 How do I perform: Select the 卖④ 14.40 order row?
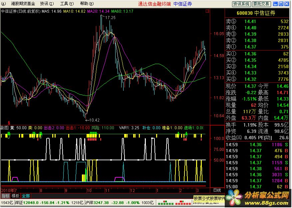257,28
